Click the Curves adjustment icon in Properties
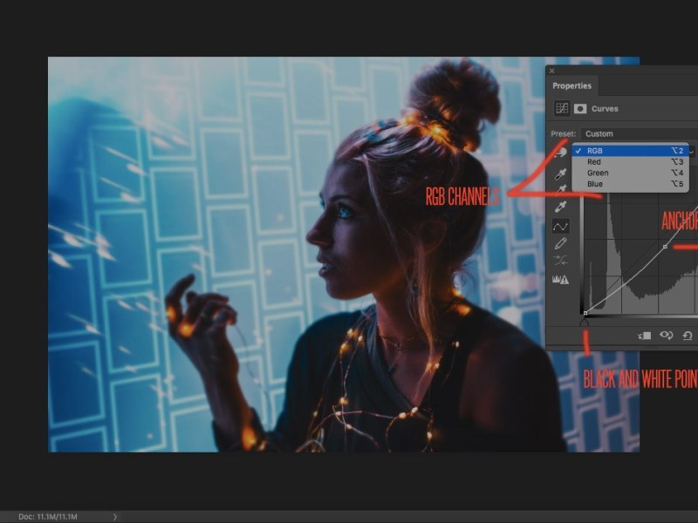This screenshot has height=523, width=698. [562, 108]
